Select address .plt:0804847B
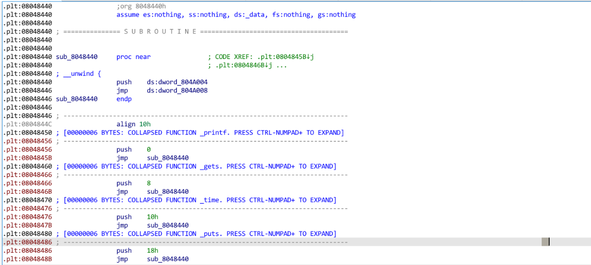The image size is (591, 265). [28, 225]
